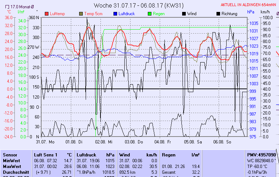Click the AKTUELL IN ALDINGEN 654mNN text

point(250,5)
